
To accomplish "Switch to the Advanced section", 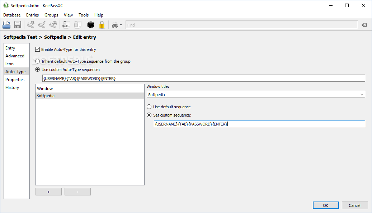I will 17,56.
